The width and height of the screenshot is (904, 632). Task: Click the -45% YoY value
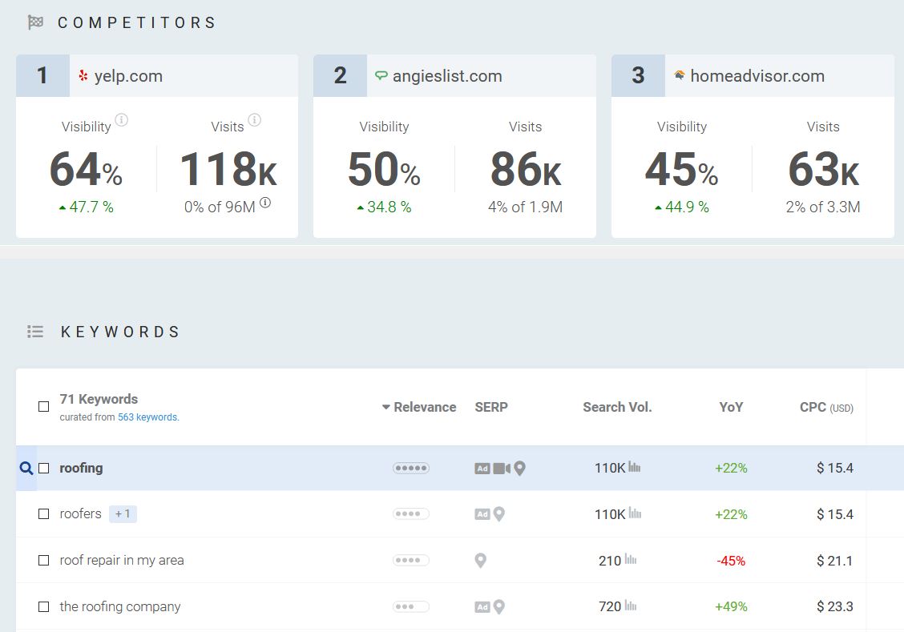click(x=731, y=561)
